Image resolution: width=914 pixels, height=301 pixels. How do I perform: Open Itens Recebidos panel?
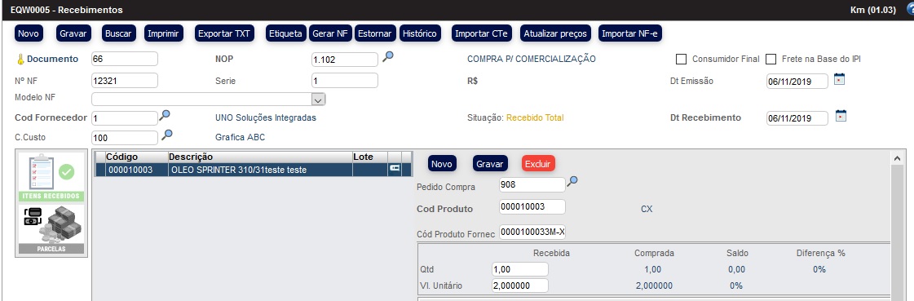[51, 177]
